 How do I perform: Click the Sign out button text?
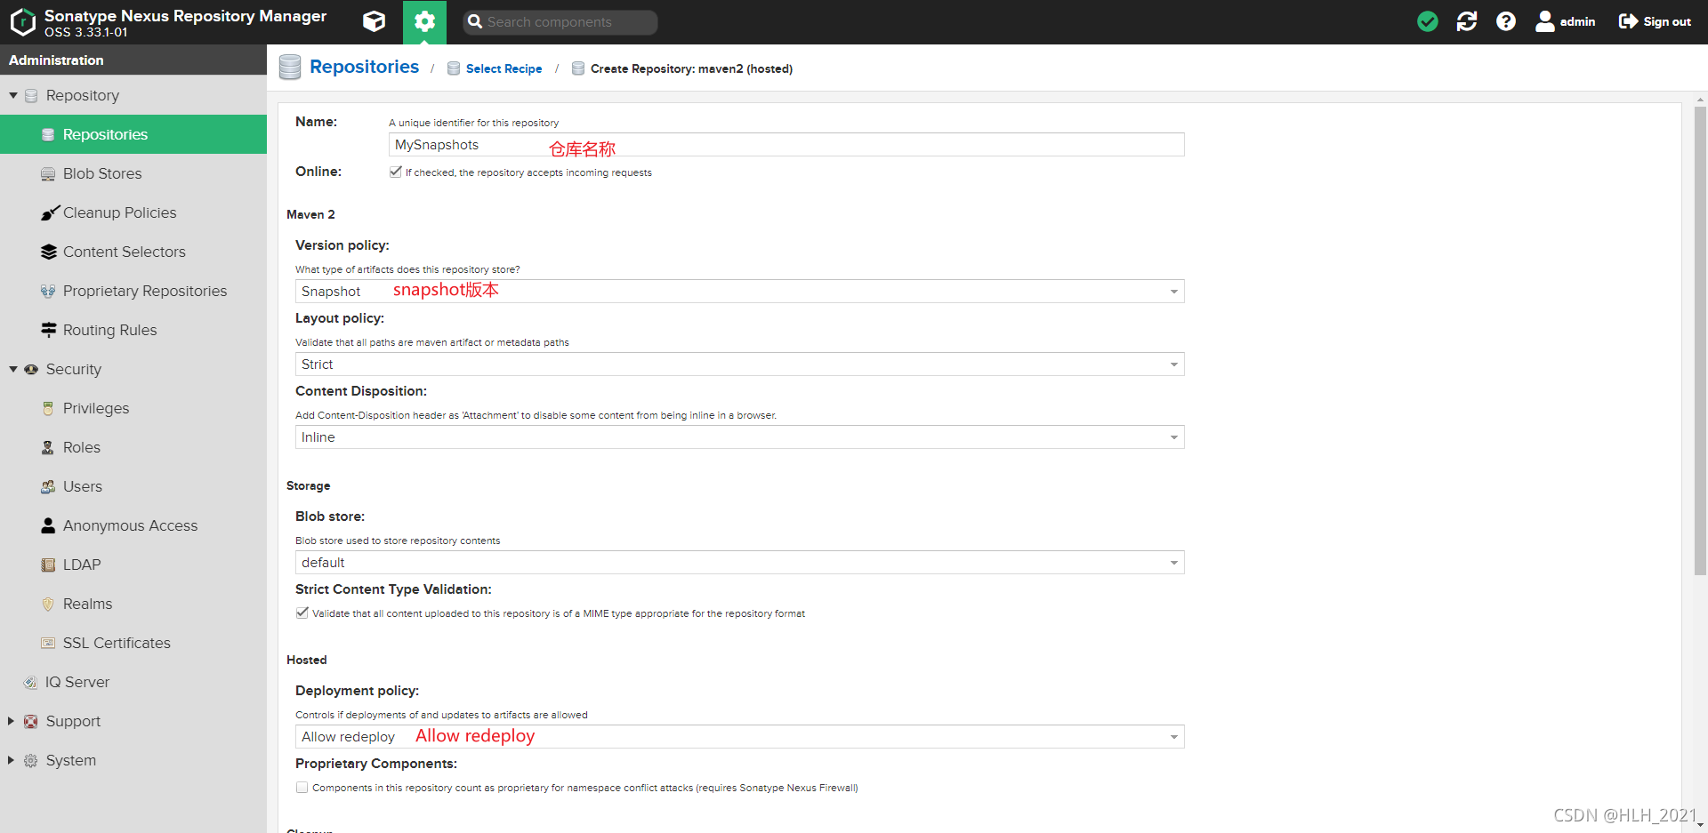[x=1667, y=21]
